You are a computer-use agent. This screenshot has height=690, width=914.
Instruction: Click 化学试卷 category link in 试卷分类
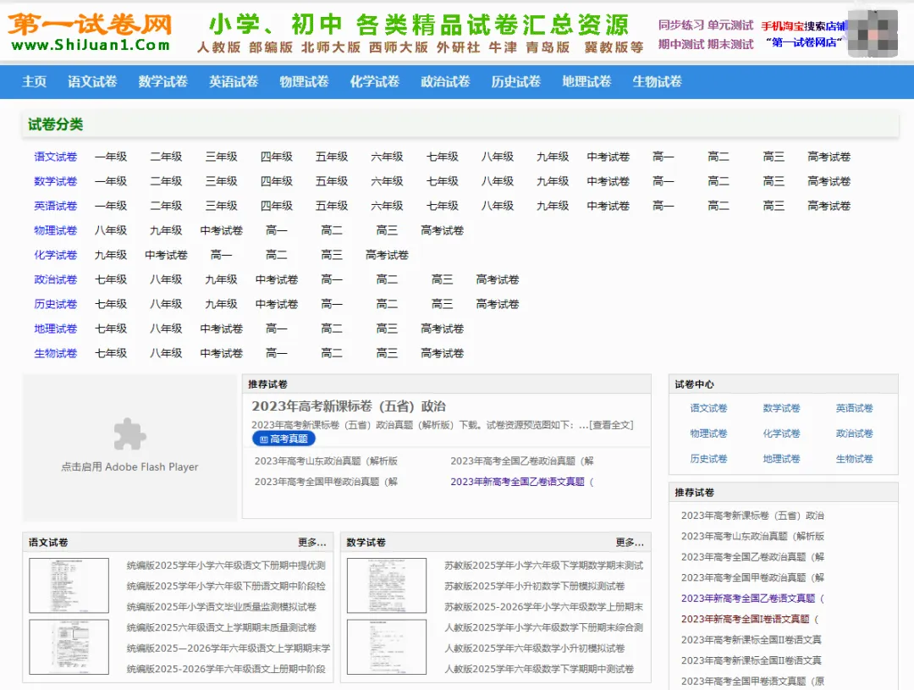pos(55,255)
